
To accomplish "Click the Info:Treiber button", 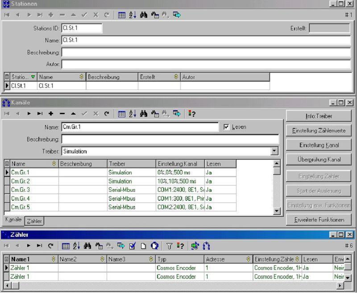I will click(319, 116).
